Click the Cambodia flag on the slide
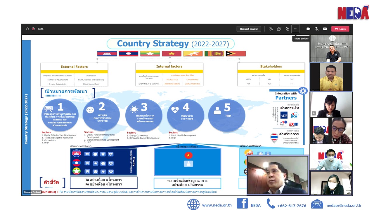Image resolution: width=374 pixels, height=210 pixels. pyautogui.click(x=107, y=54)
